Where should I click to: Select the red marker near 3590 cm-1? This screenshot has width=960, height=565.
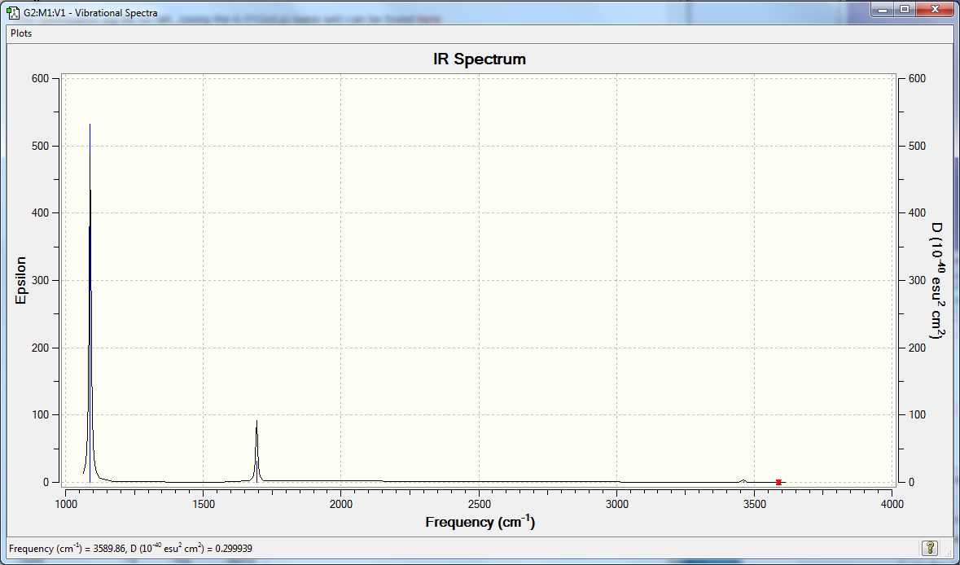click(x=778, y=482)
